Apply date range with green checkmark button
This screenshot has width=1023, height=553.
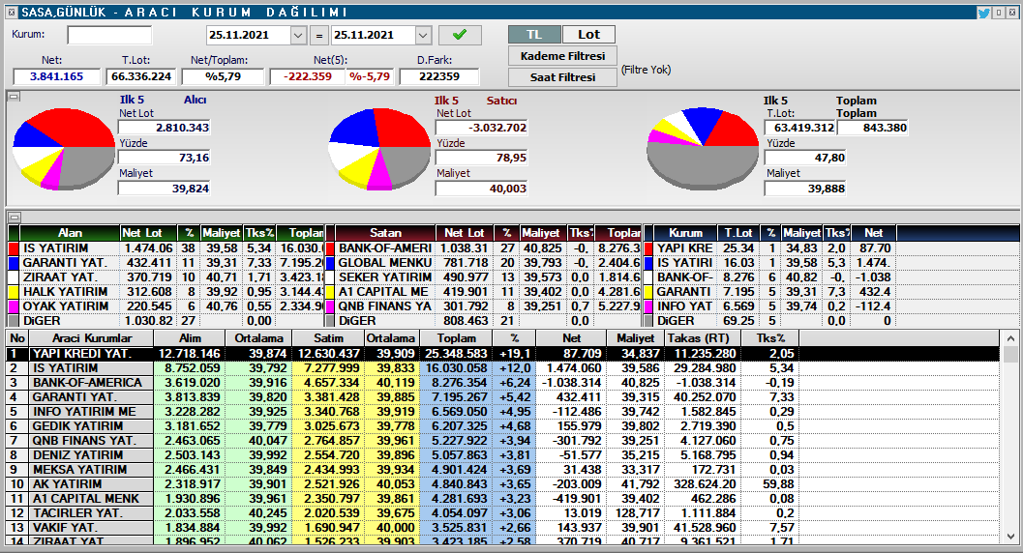pos(460,35)
